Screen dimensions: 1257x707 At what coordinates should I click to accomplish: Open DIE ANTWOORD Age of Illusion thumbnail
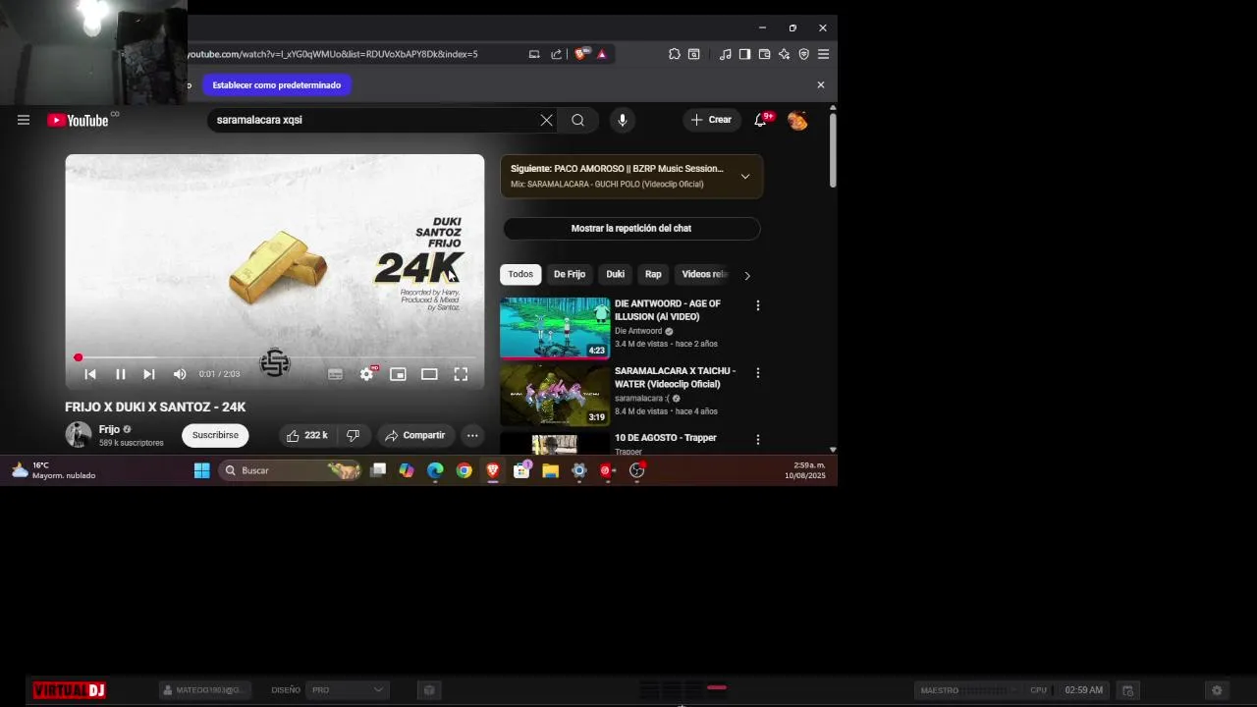pyautogui.click(x=555, y=328)
